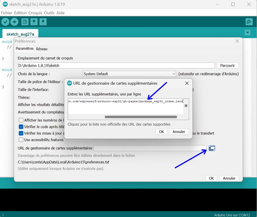
Task: Click the 'Emplacement du carnet de croquis' label
Action: coord(45,58)
